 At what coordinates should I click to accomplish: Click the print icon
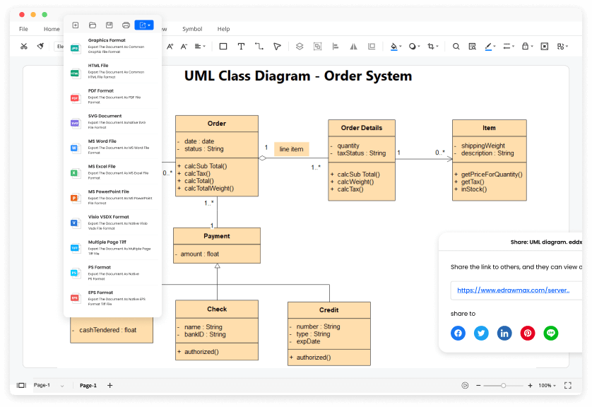coord(126,25)
